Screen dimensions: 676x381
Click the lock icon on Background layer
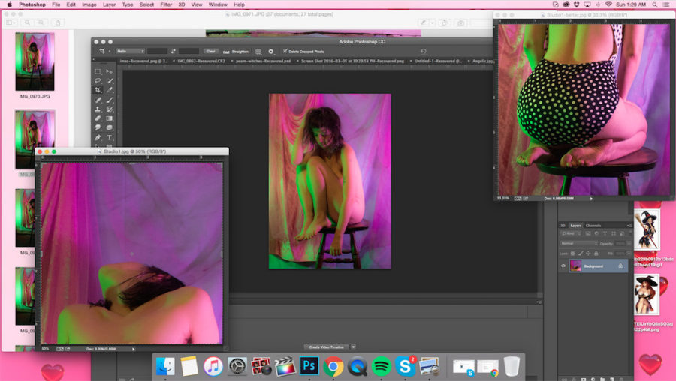620,265
